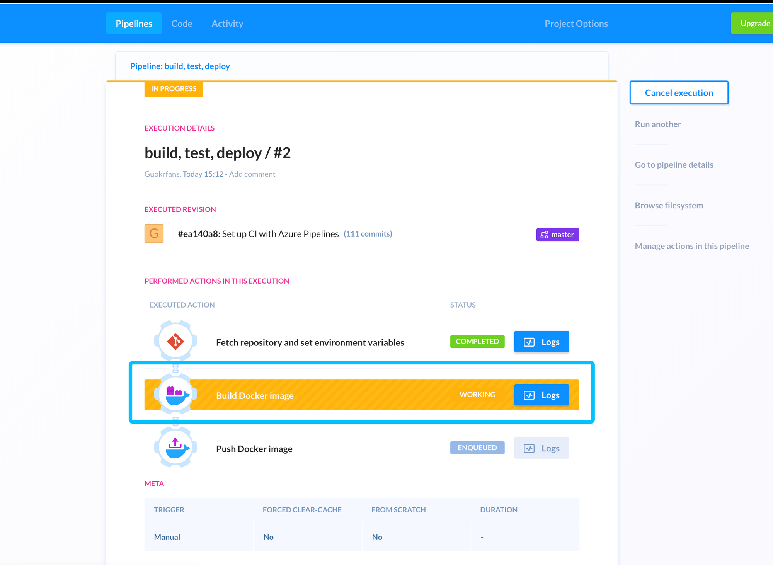Click the Push Docker image upload icon
Viewport: 773px width, 565px height.
coord(175,448)
